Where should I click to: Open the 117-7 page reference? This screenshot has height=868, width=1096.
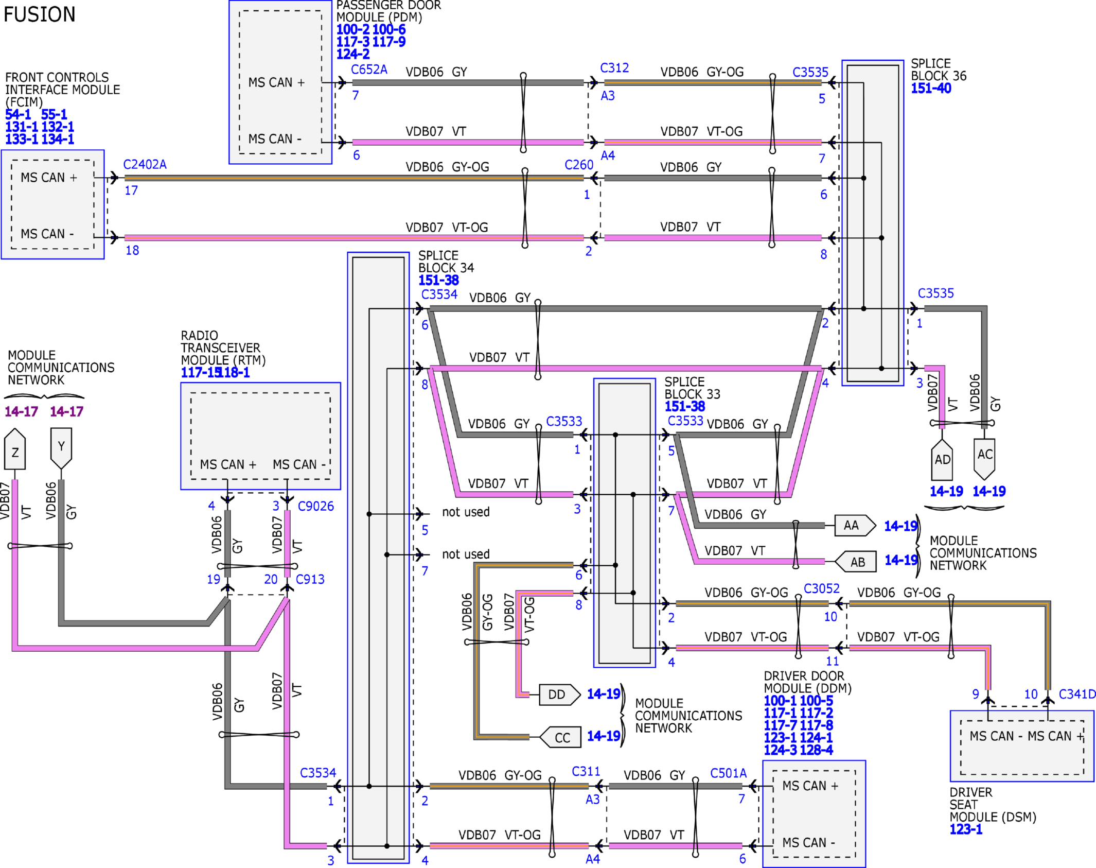point(780,725)
